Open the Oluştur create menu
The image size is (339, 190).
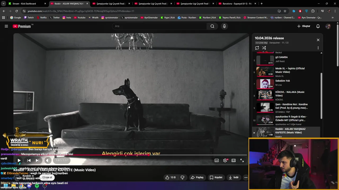304,26
